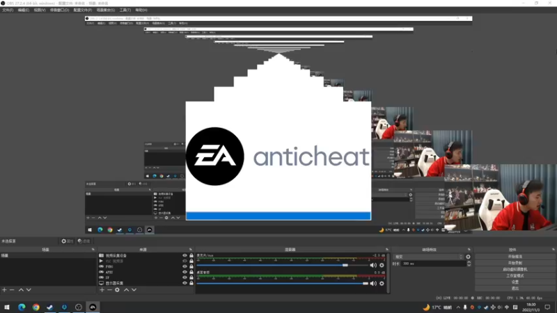Open transition properties gear in 转场特效 panel
The width and height of the screenshot is (557, 313).
tap(468, 257)
